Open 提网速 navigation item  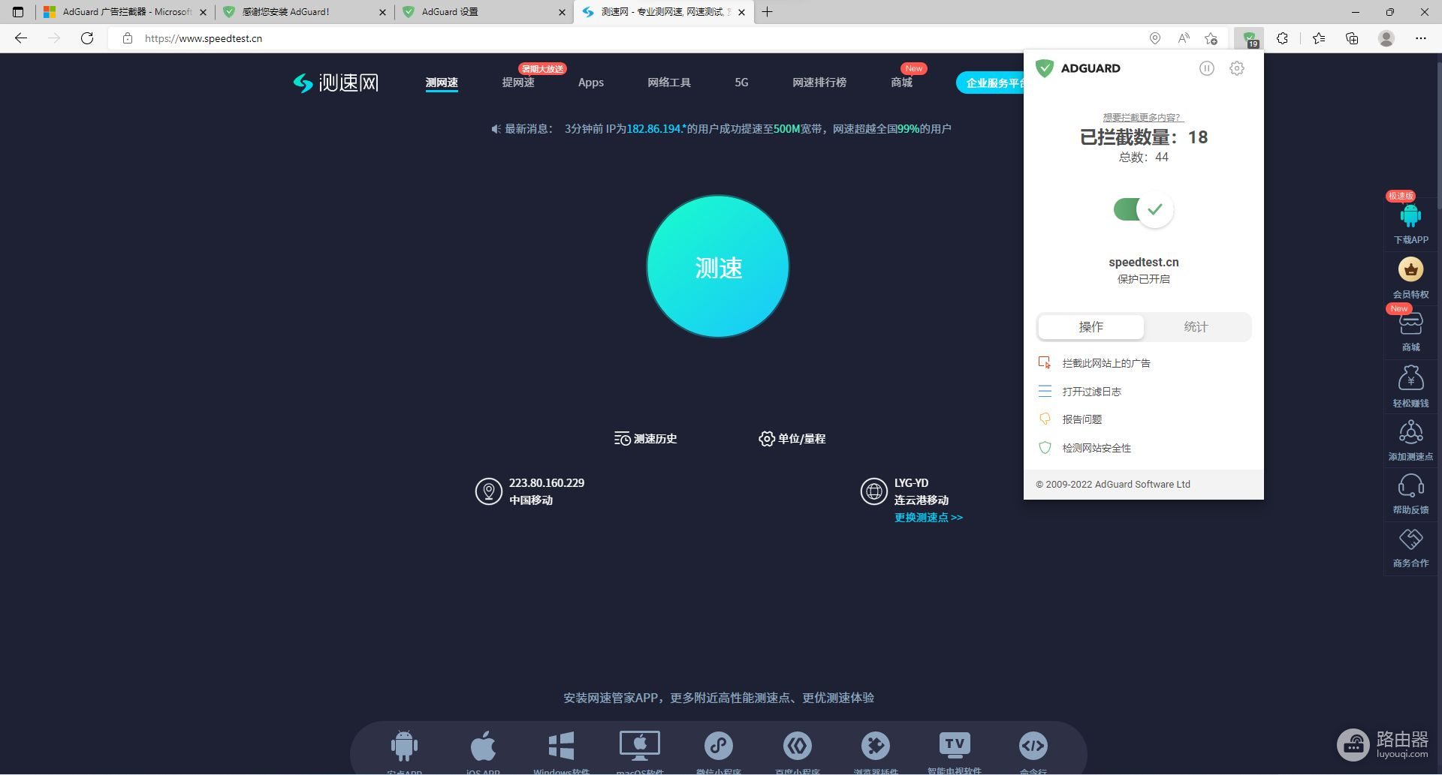coord(518,83)
